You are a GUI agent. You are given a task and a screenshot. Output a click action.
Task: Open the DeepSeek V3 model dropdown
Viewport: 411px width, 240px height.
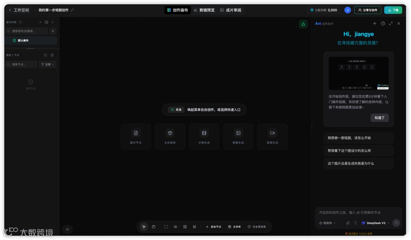tap(375, 223)
